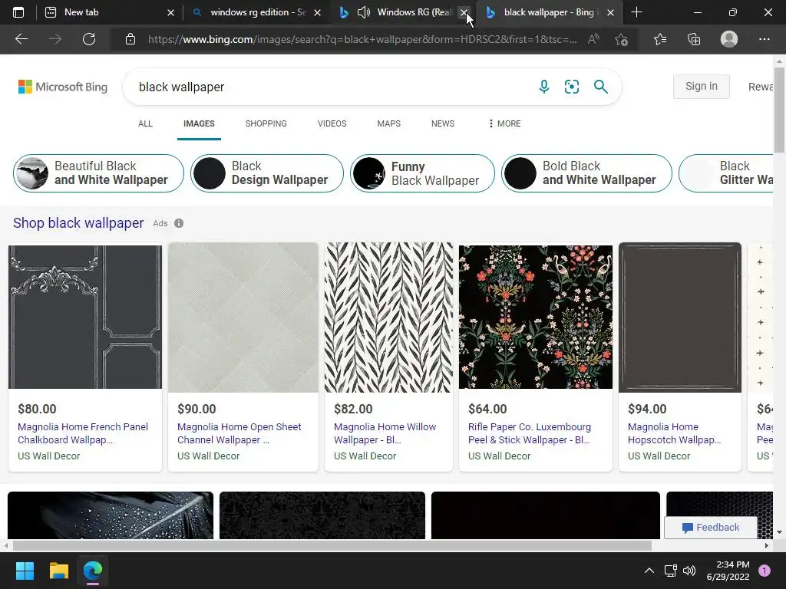Select Bold Black and White Wallpaper chip
The width and height of the screenshot is (786, 589).
[586, 173]
